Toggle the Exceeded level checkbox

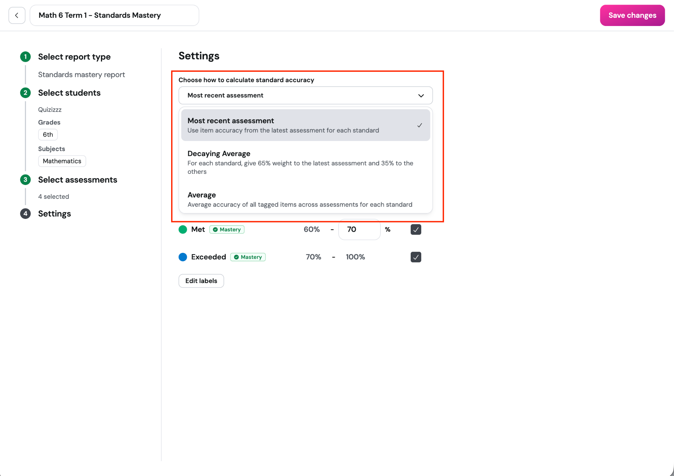(x=416, y=257)
